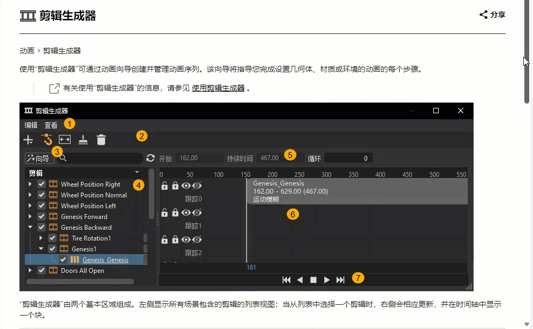Open the 剪辑 header dropdown arrow
This screenshot has width=533, height=329.
coord(137,172)
